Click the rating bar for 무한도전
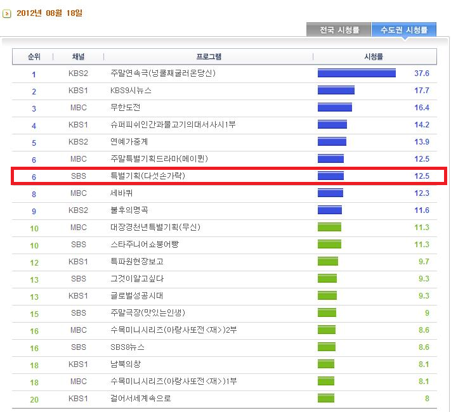Screen dimensions: 451x412 (335, 107)
